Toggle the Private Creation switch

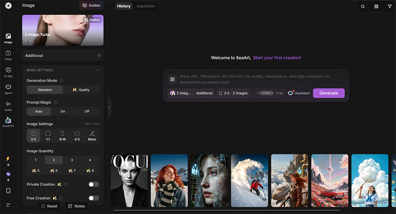coord(94,184)
